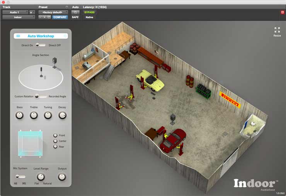Select the Rear radio button
The height and width of the screenshot is (196, 286).
click(55, 147)
